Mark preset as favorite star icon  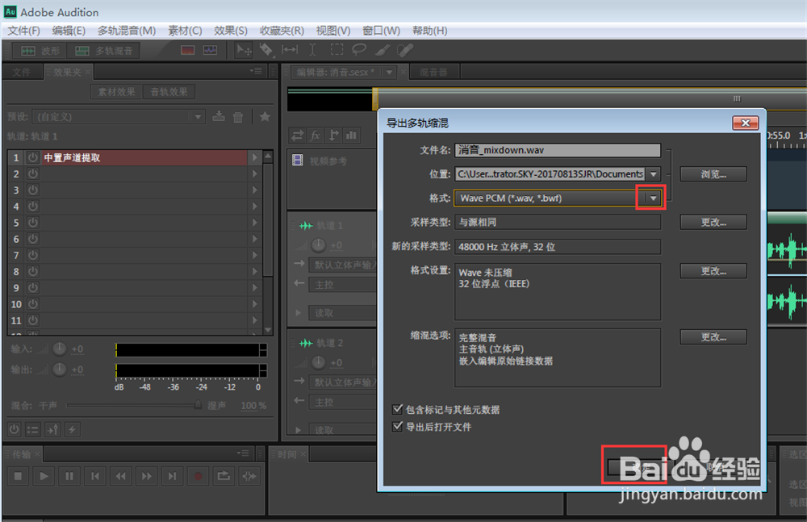click(265, 116)
